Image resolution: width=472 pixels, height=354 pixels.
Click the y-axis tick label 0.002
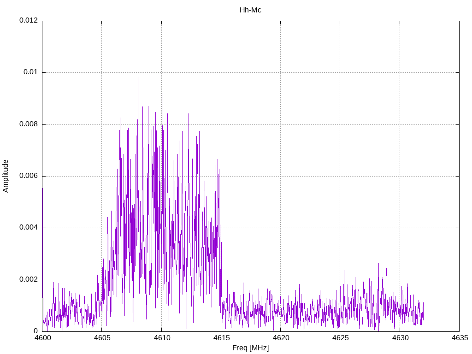click(29, 280)
